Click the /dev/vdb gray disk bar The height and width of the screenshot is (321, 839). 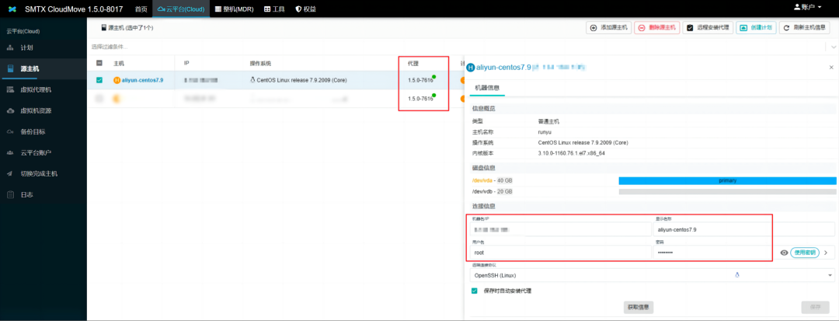click(727, 191)
